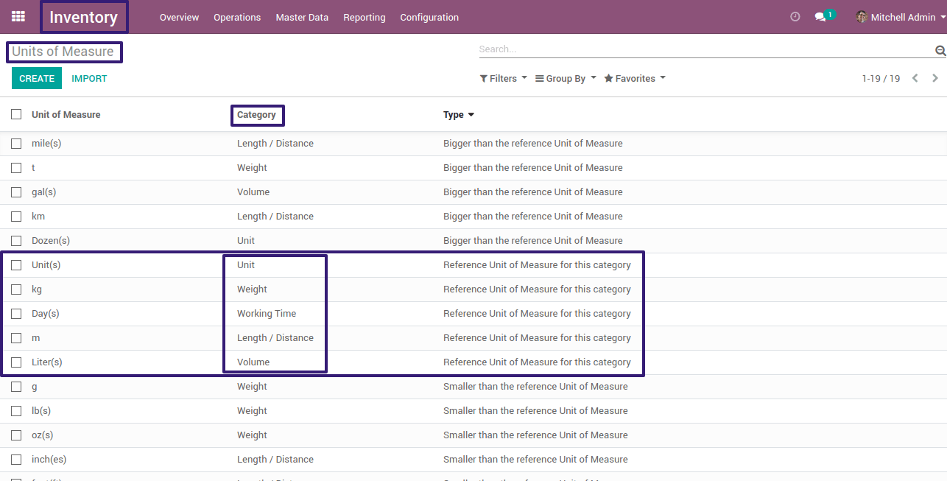The image size is (947, 481).
Task: Click Working Time category cell
Action: point(267,314)
